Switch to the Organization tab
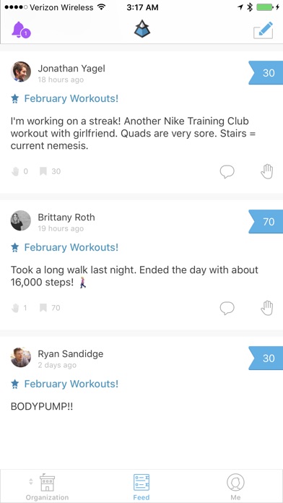The height and width of the screenshot is (503, 283). (47, 487)
